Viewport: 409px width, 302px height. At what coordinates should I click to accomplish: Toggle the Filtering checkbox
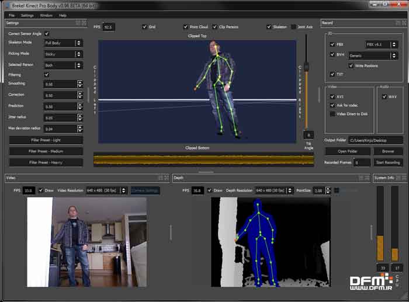point(47,75)
